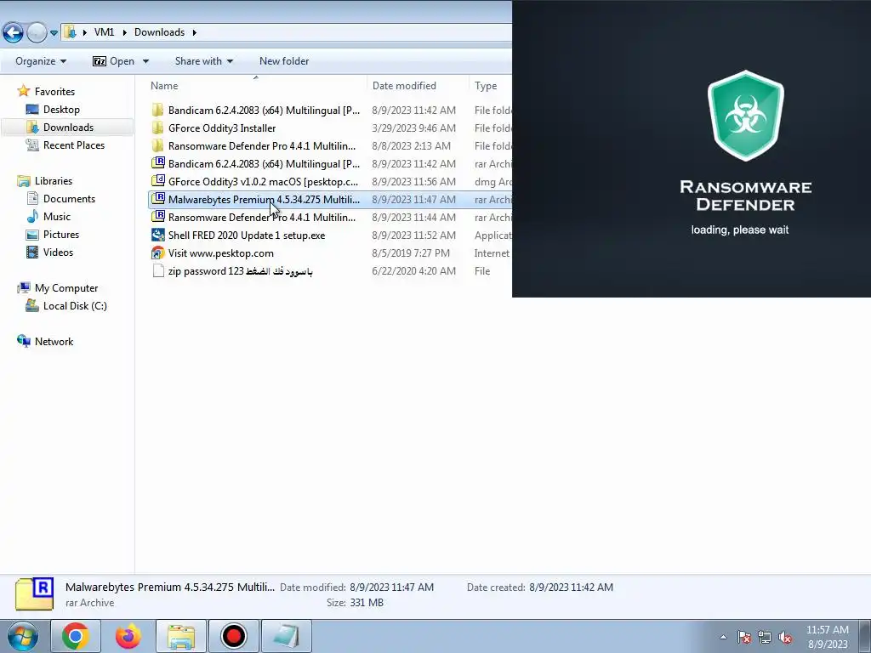Open Local Disk (C:) in navigation pane
This screenshot has height=653, width=871.
pyautogui.click(x=75, y=306)
